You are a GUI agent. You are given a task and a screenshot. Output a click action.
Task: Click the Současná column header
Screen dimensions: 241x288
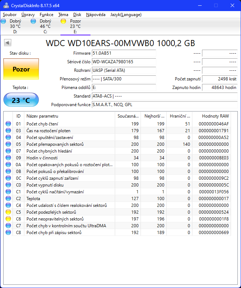(128, 116)
